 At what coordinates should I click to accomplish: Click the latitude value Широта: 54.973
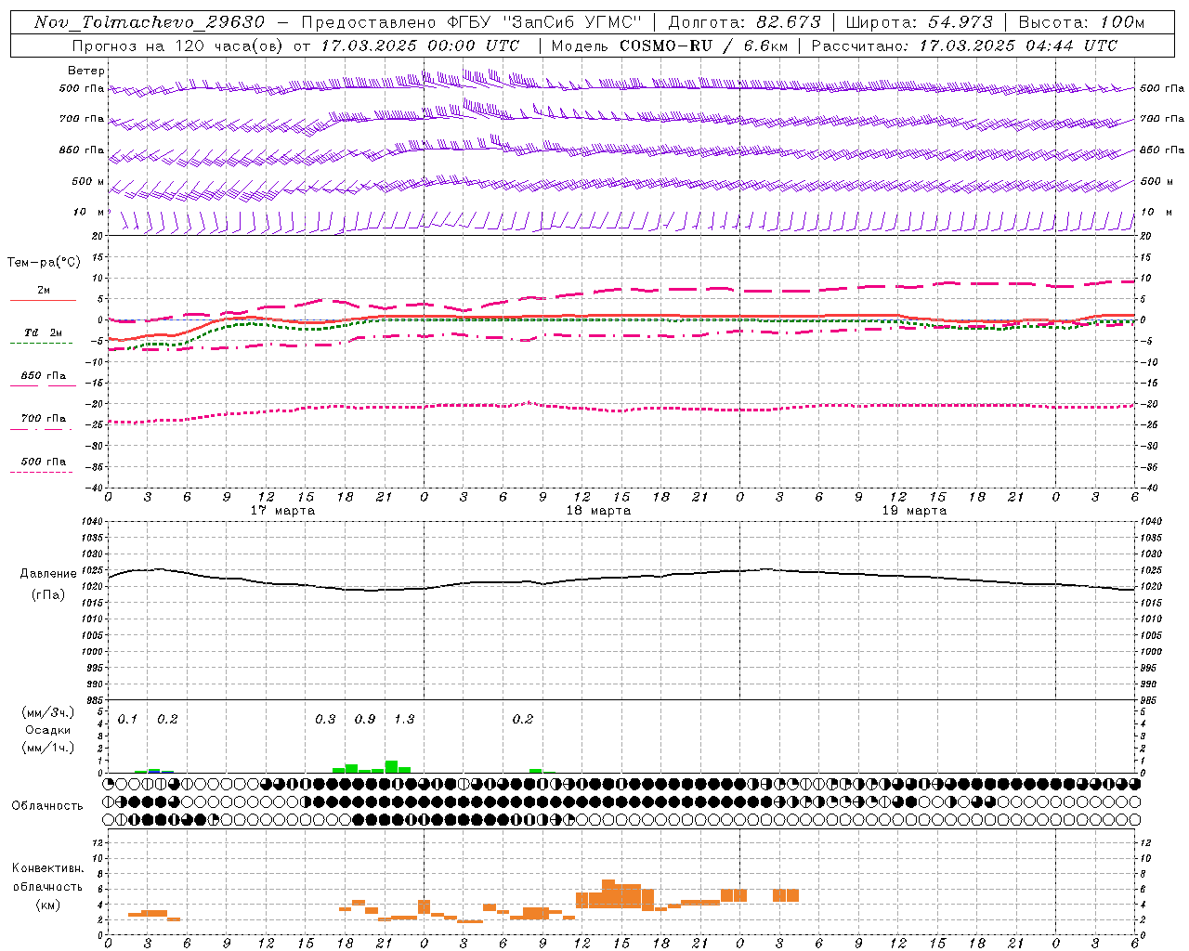tap(920, 22)
